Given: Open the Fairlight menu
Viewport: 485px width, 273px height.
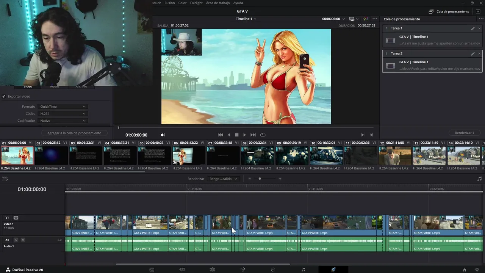Looking at the screenshot, I should (x=196, y=3).
